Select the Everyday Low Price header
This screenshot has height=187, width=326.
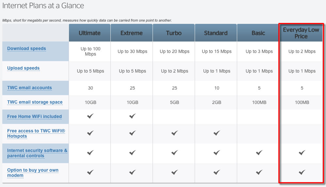[x=301, y=33]
